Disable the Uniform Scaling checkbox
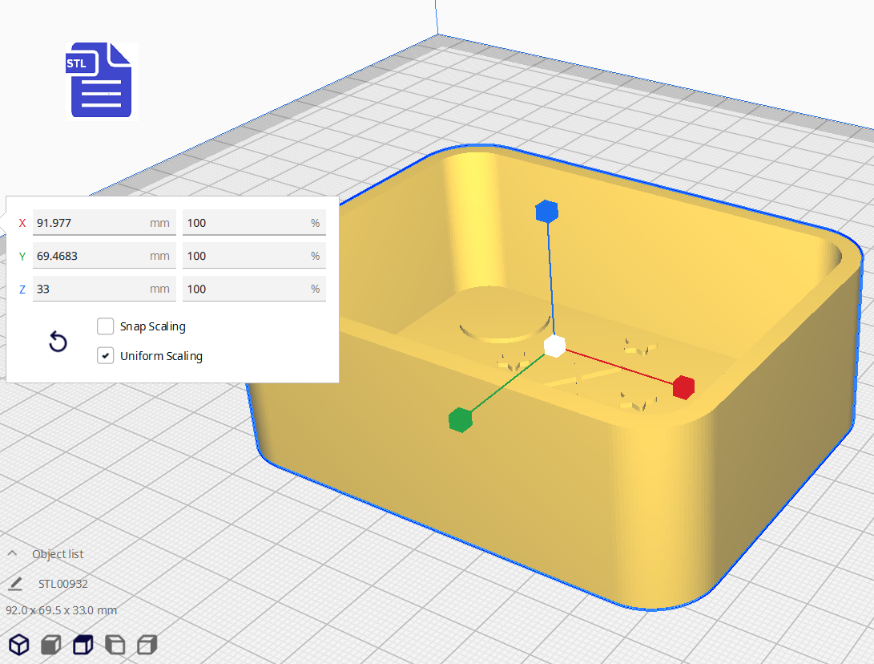This screenshot has width=874, height=664. 106,356
